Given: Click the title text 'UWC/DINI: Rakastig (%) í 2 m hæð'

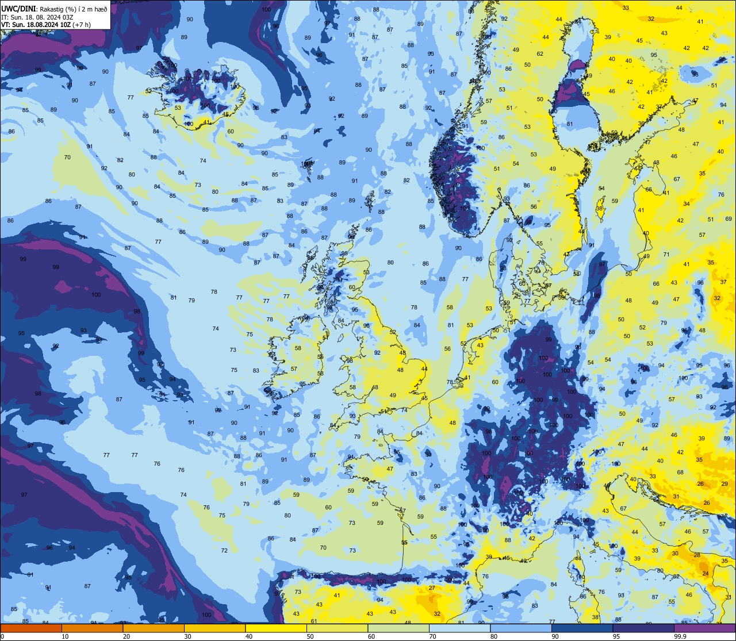Looking at the screenshot, I should [x=54, y=9].
